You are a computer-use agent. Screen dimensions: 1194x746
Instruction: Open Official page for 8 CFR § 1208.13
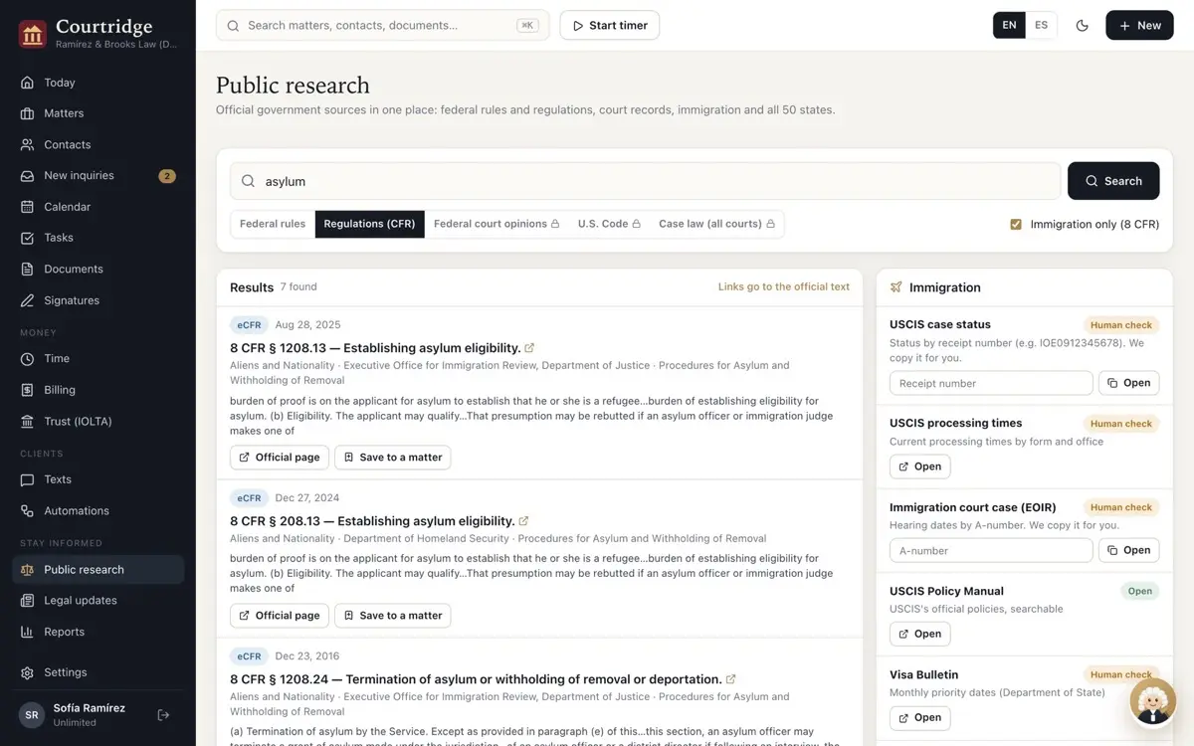[x=280, y=458]
